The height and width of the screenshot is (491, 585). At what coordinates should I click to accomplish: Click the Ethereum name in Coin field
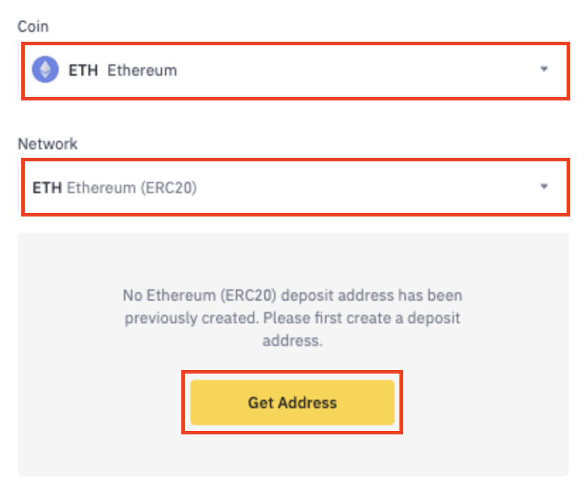coord(142,70)
